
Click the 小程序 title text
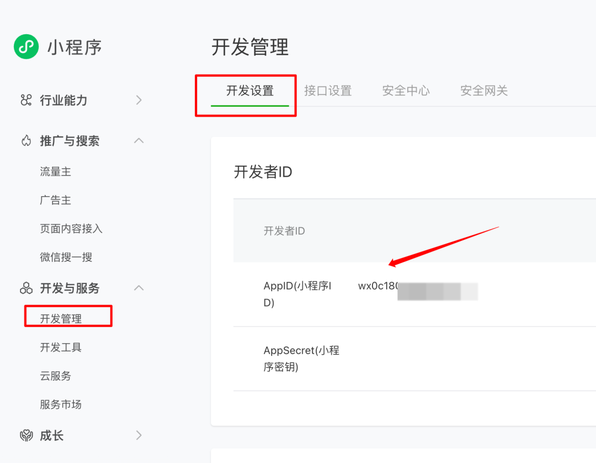(x=74, y=48)
